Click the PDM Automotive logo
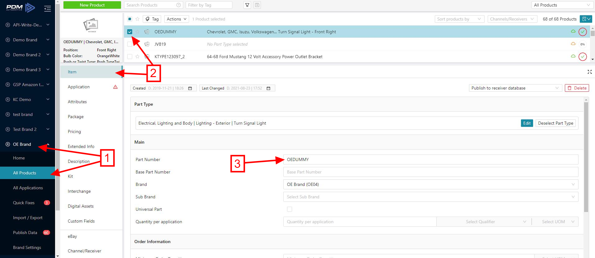Screen dimensions: 595x258 pyautogui.click(x=20, y=7)
